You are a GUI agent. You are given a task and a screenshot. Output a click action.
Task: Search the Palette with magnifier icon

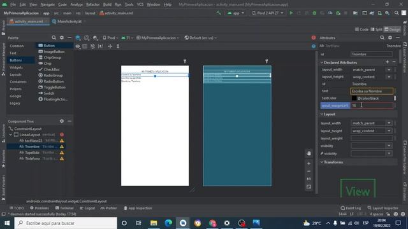pyautogui.click(x=54, y=38)
